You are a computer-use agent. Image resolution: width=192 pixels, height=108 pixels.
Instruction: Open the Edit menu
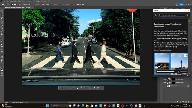point(7,1)
